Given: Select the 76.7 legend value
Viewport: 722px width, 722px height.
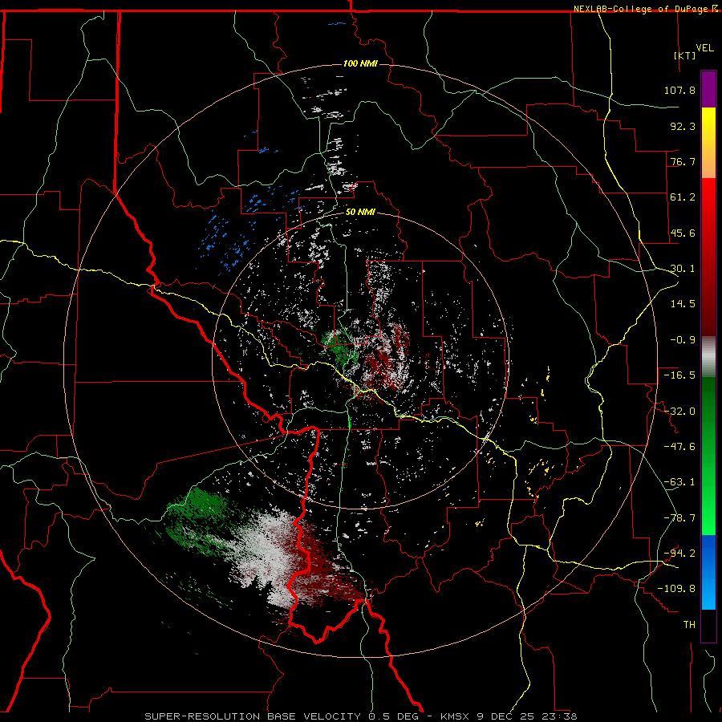Looking at the screenshot, I should coord(683,161).
